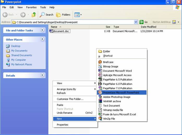Image resolution: width=182 pixels, height=135 pixels.
Task: Click the highlighted New menu entry
Action: pyautogui.click(x=75, y=119)
